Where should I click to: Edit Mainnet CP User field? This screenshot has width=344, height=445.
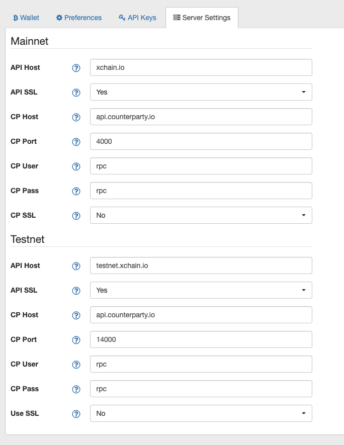(201, 166)
